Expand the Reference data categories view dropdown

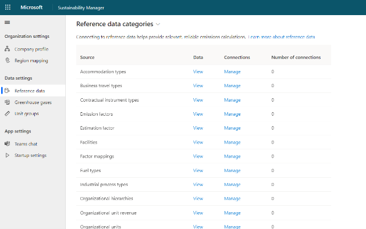point(158,24)
